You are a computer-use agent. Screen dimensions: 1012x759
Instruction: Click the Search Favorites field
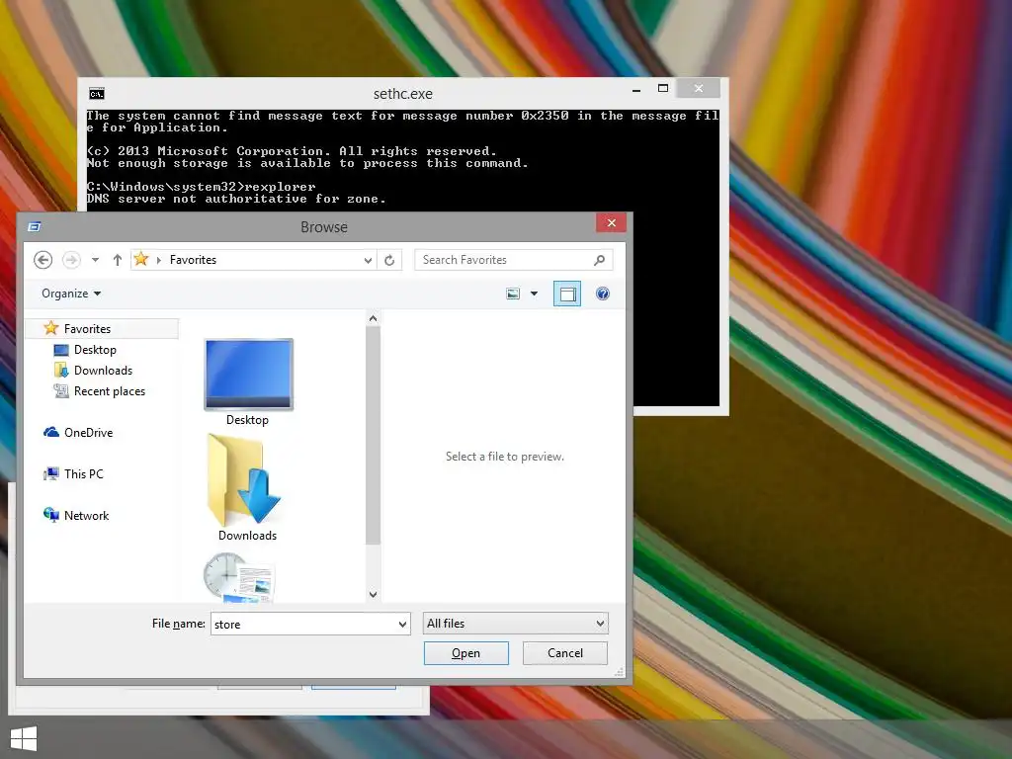click(514, 260)
